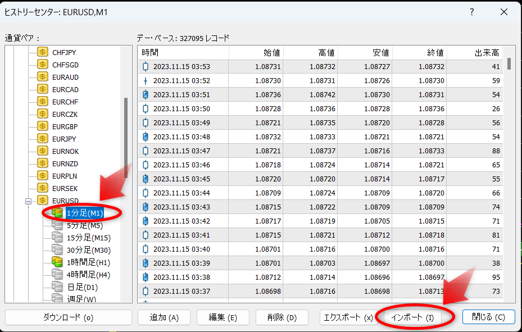Click the EURJPY currency symbol icon
This screenshot has height=332, width=522.
(x=42, y=139)
